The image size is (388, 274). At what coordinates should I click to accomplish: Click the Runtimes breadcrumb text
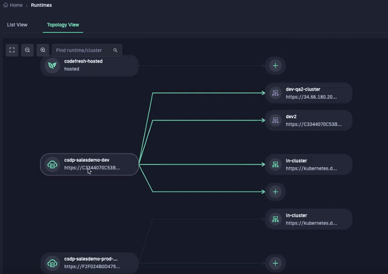pyautogui.click(x=42, y=5)
